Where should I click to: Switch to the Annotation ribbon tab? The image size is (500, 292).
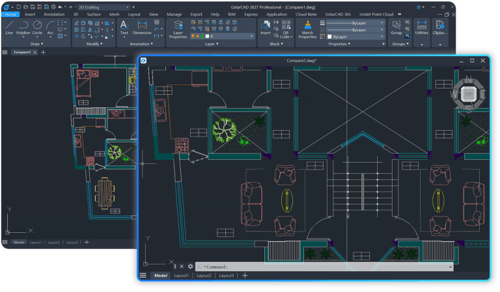[54, 14]
